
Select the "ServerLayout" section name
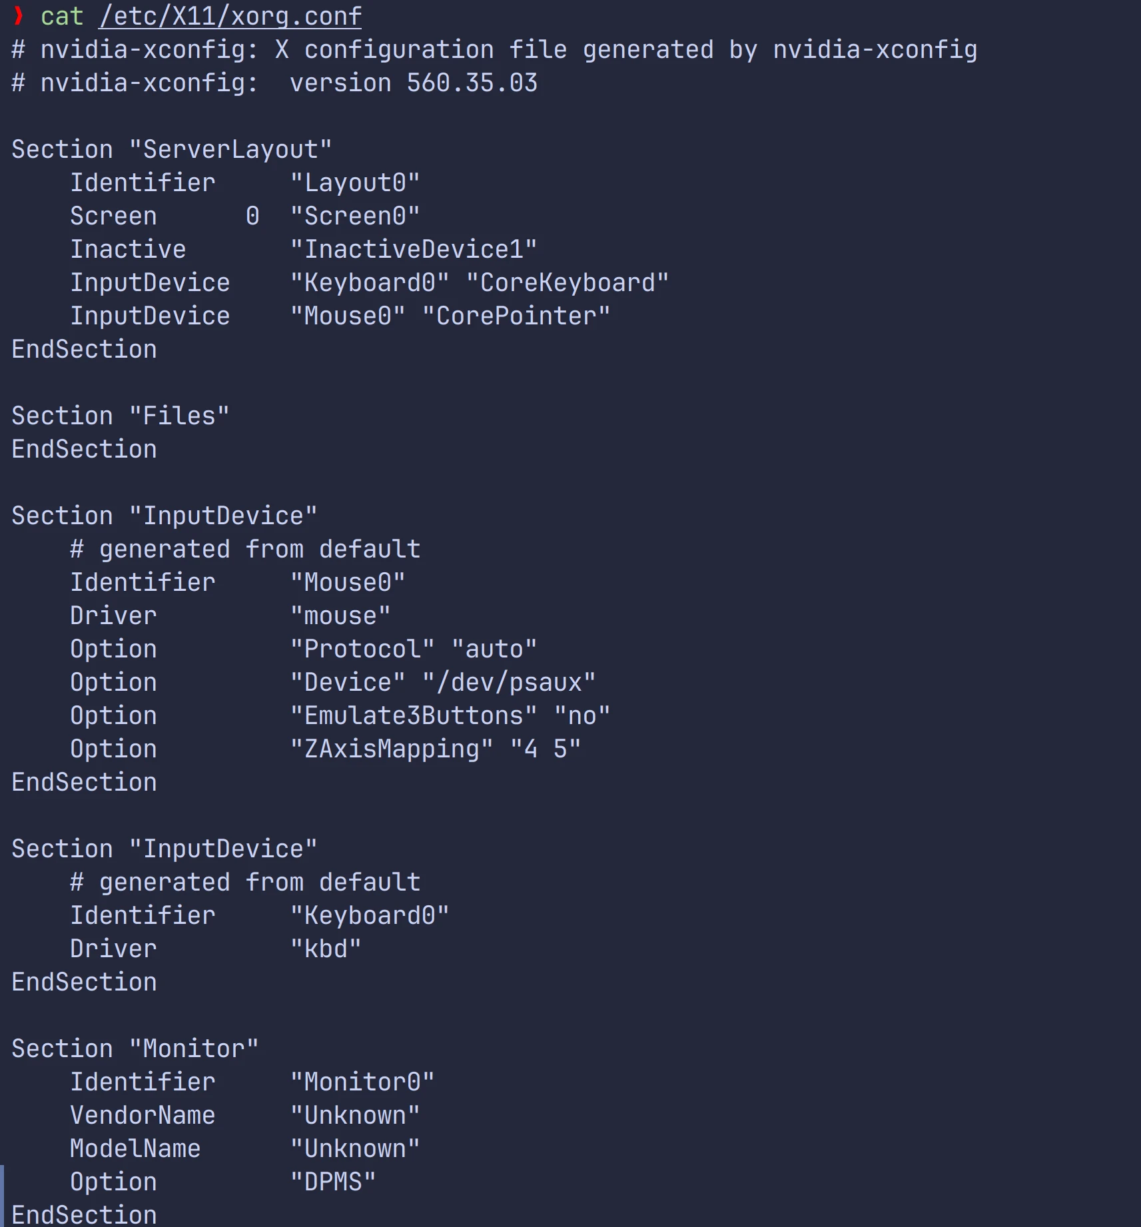coord(230,150)
